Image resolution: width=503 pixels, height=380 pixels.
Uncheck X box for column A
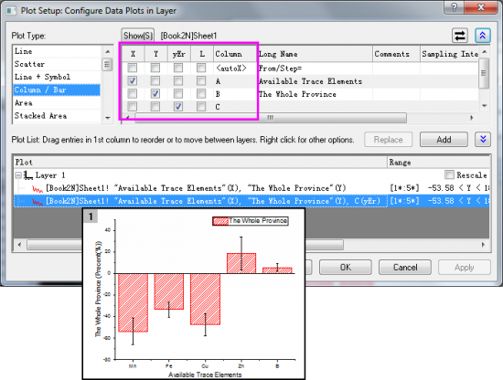click(133, 80)
